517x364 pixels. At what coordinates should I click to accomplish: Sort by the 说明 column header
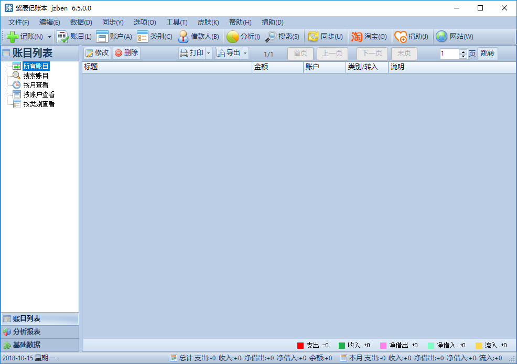click(x=452, y=67)
